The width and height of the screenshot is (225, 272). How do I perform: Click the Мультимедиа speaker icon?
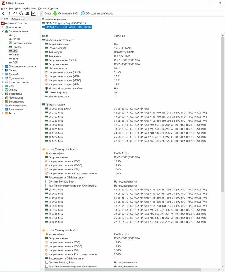pyautogui.click(x=7, y=78)
